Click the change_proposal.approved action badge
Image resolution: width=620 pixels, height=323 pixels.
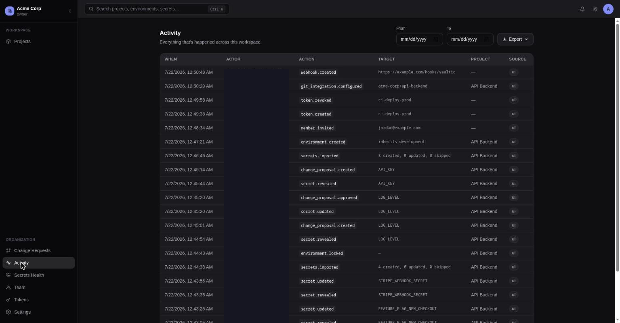pyautogui.click(x=329, y=198)
